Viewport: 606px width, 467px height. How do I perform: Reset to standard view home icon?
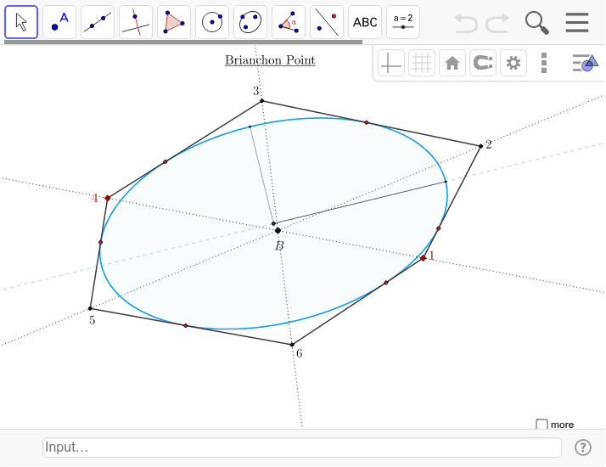point(452,63)
